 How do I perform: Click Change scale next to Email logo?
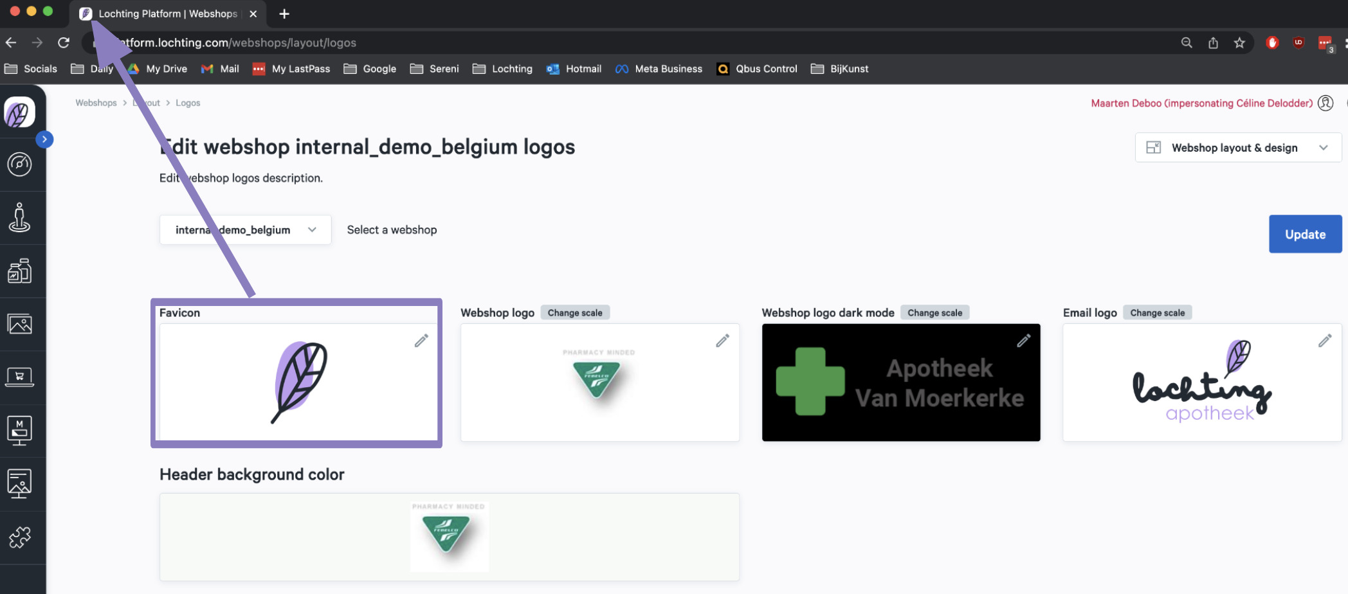1157,312
